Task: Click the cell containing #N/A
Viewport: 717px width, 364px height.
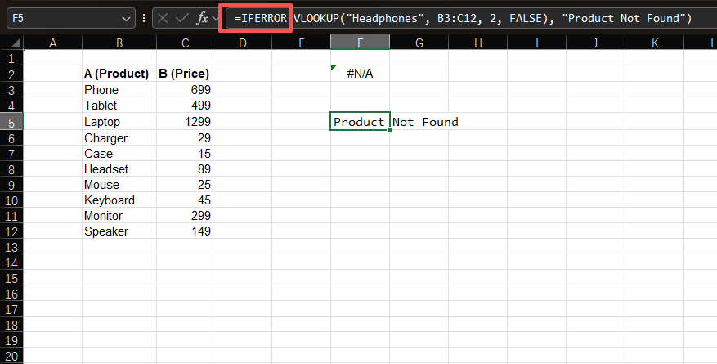Action: click(361, 74)
